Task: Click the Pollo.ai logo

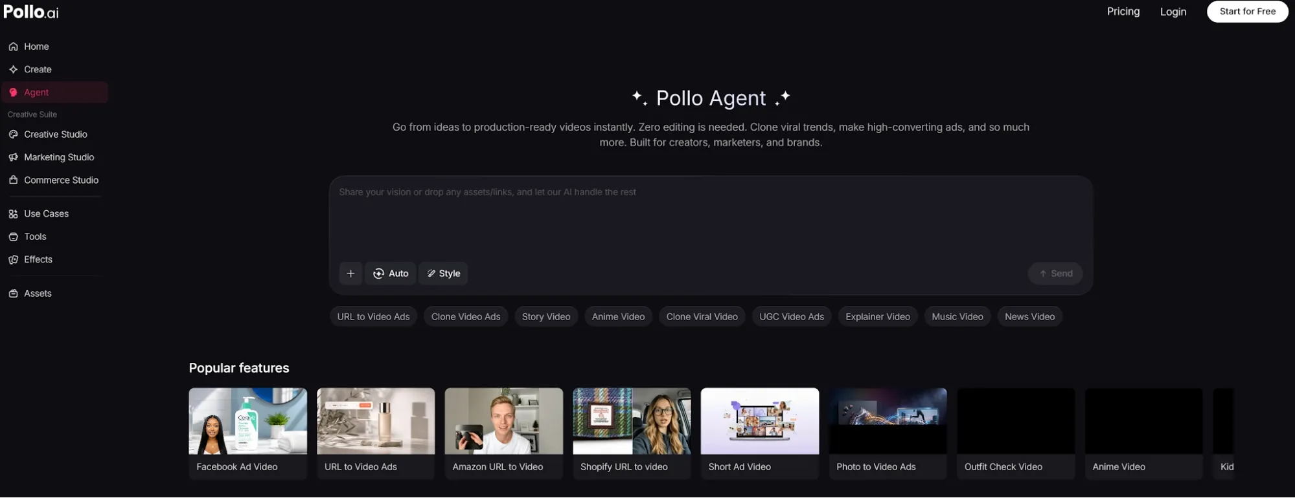Action: (x=31, y=12)
